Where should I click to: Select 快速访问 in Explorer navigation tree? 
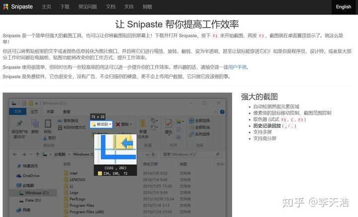(x=27, y=166)
